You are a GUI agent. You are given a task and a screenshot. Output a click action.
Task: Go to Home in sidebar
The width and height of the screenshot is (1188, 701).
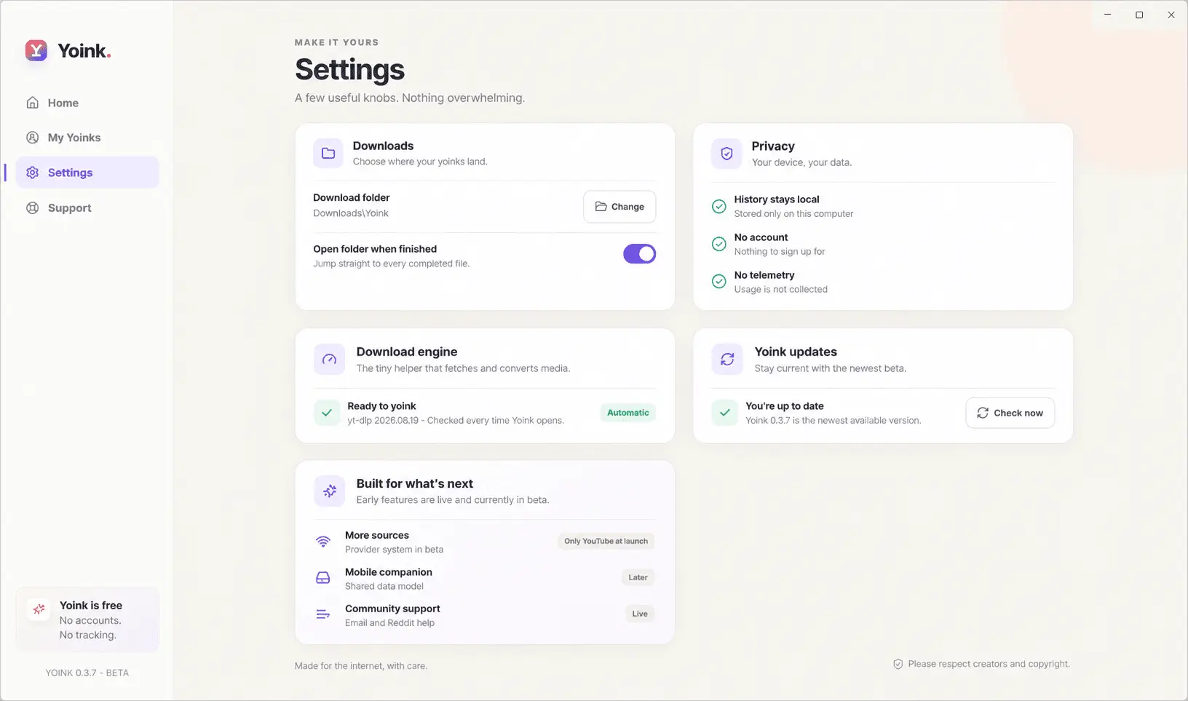[x=87, y=103]
